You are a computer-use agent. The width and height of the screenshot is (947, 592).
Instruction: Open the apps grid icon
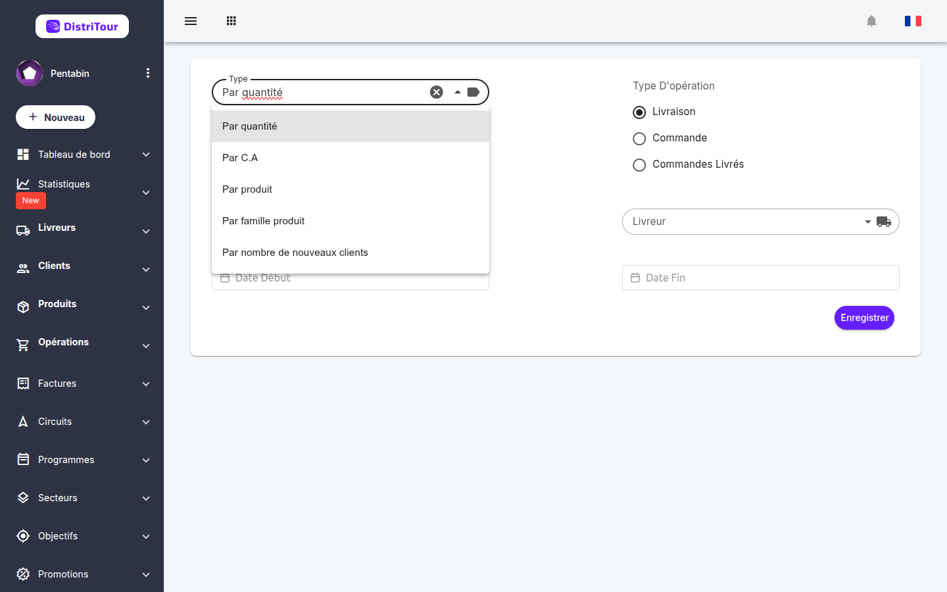[231, 21]
